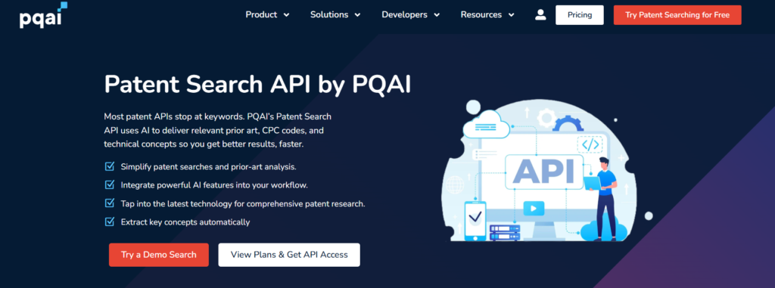Image resolution: width=775 pixels, height=288 pixels.
Task: Expand the chevron beside Solutions
Action: point(357,15)
